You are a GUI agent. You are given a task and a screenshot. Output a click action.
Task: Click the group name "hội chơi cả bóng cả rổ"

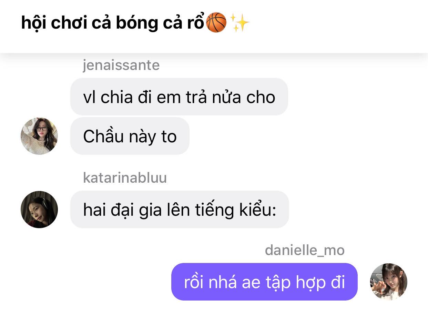(113, 23)
